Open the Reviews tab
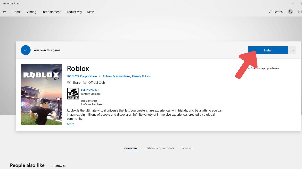 [x=187, y=148]
